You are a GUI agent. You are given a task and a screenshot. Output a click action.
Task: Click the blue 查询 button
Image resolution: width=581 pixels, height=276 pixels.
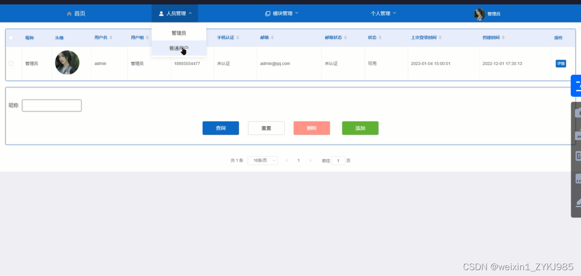[x=220, y=128]
